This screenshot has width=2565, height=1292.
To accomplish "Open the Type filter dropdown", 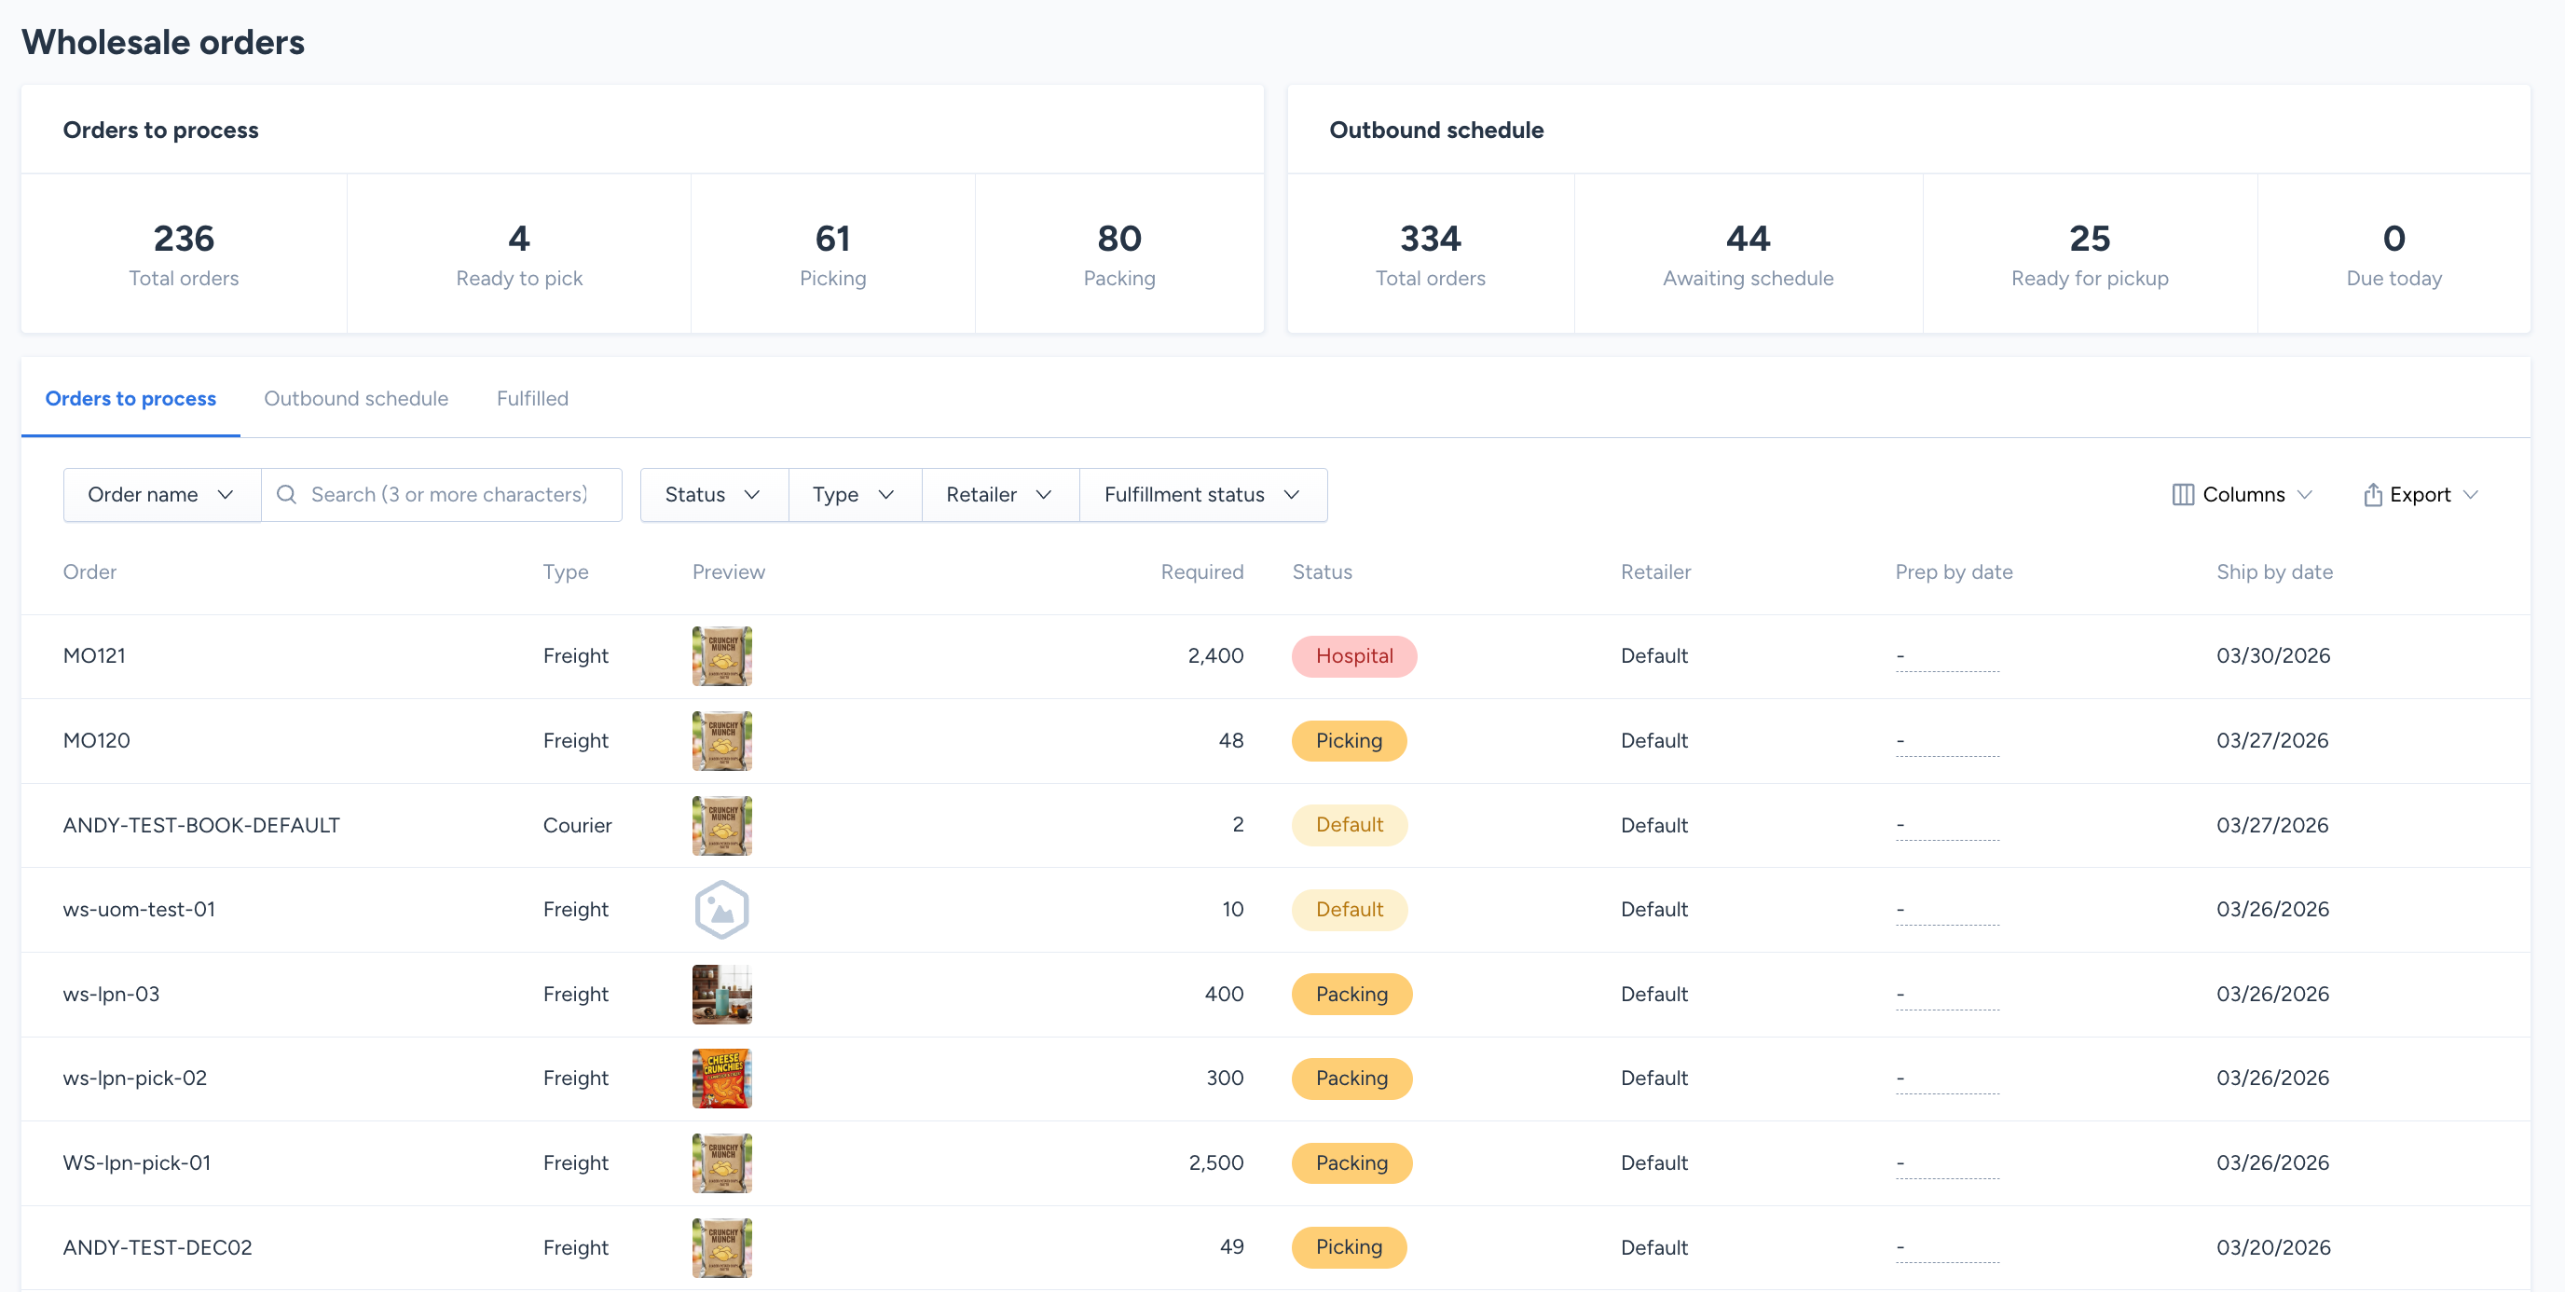I will click(x=854, y=495).
